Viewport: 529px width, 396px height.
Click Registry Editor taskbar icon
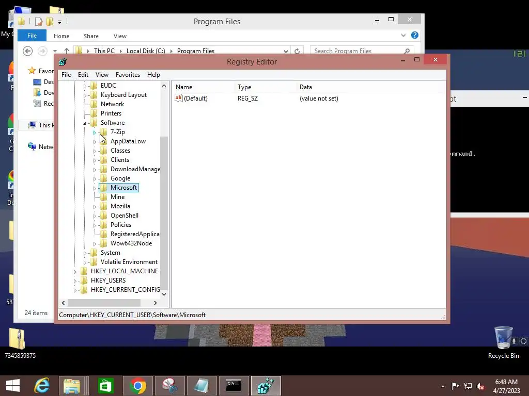pos(266,386)
